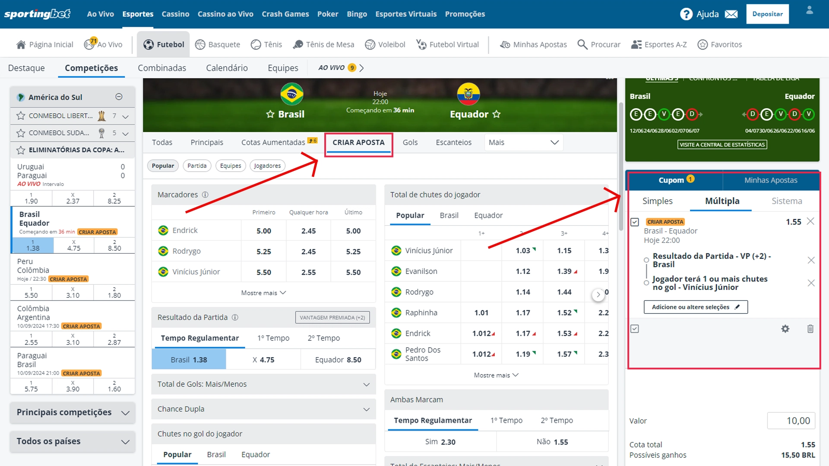Open the Mais markets dropdown
Screen dimensions: 829x466
(524, 142)
